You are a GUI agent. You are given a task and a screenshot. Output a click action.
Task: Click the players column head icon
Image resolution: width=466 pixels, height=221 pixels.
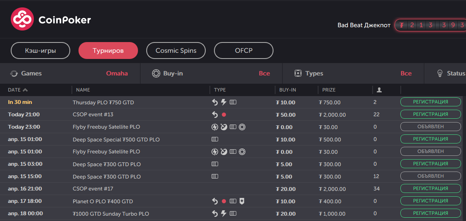tap(379, 90)
